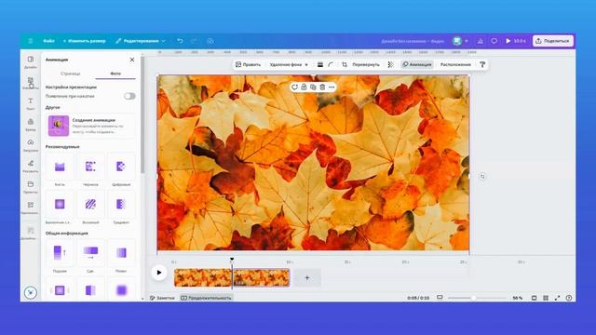Screen dimensions: 596x335
Task: Open the user avatar menu
Action: [457, 41]
